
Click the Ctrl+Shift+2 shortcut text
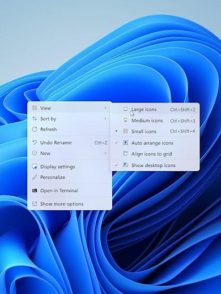click(182, 110)
